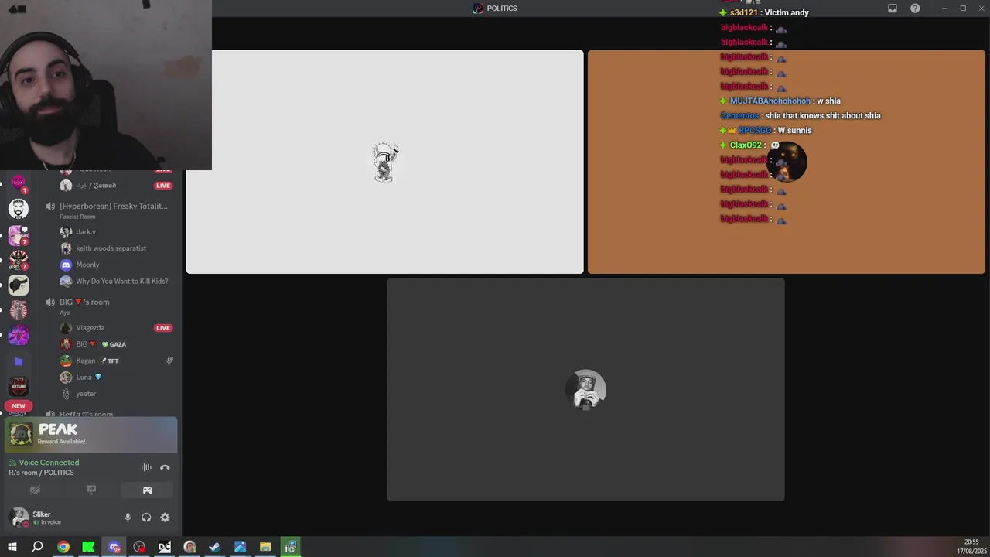The width and height of the screenshot is (990, 557).
Task: Open Discord from taskbar
Action: (114, 547)
